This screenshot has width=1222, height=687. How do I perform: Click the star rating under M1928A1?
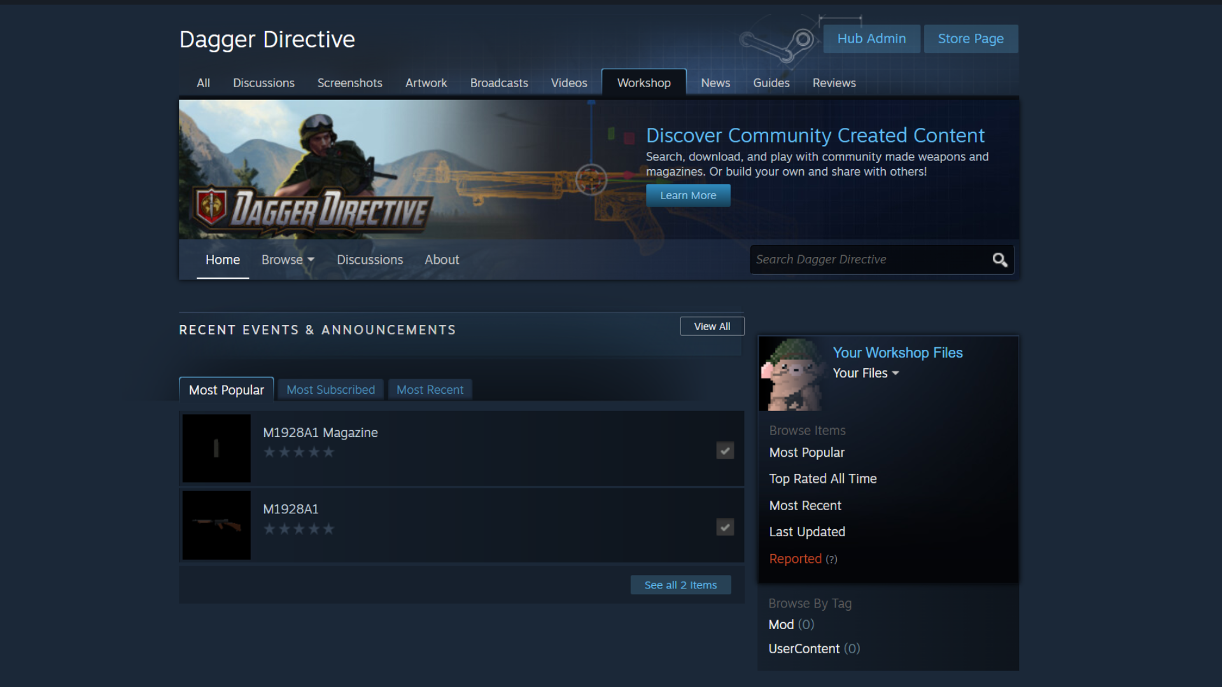tap(298, 529)
